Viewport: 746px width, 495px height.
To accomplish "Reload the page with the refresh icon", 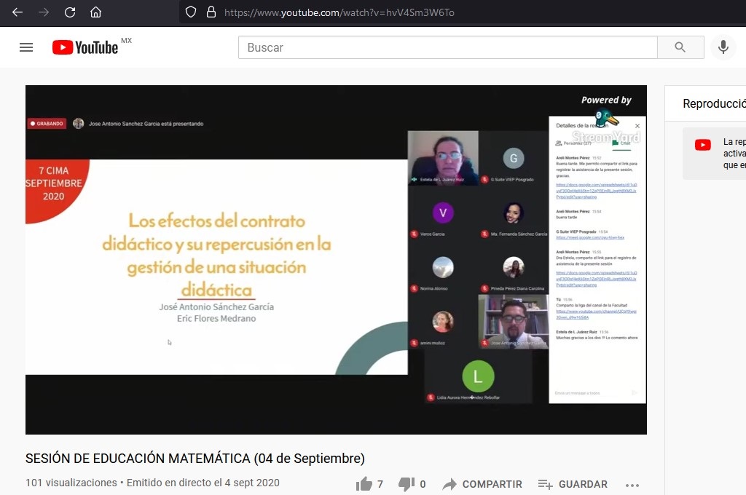I will (x=70, y=12).
